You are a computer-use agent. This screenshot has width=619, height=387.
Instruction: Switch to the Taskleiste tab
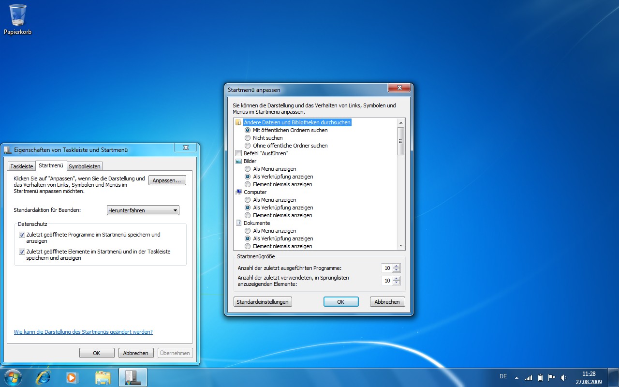21,166
